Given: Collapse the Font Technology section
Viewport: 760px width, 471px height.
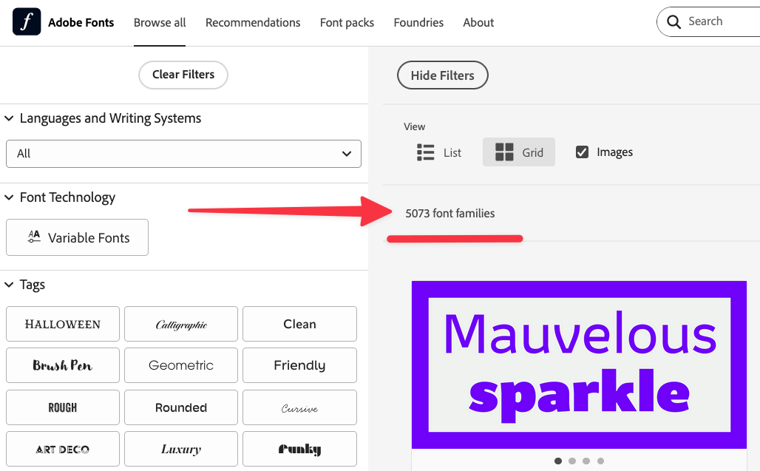Looking at the screenshot, I should click(x=9, y=197).
